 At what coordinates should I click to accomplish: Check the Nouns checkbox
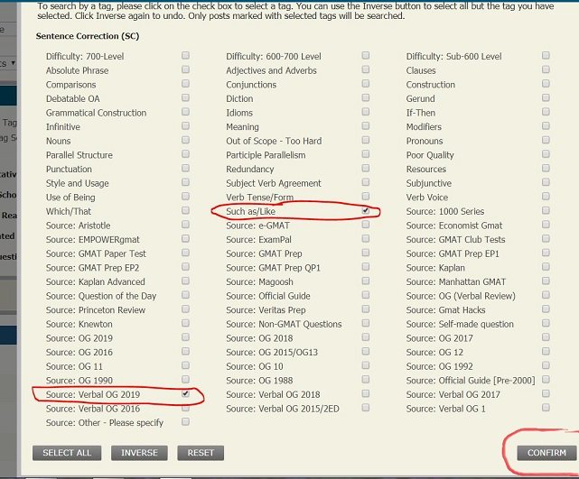point(185,140)
